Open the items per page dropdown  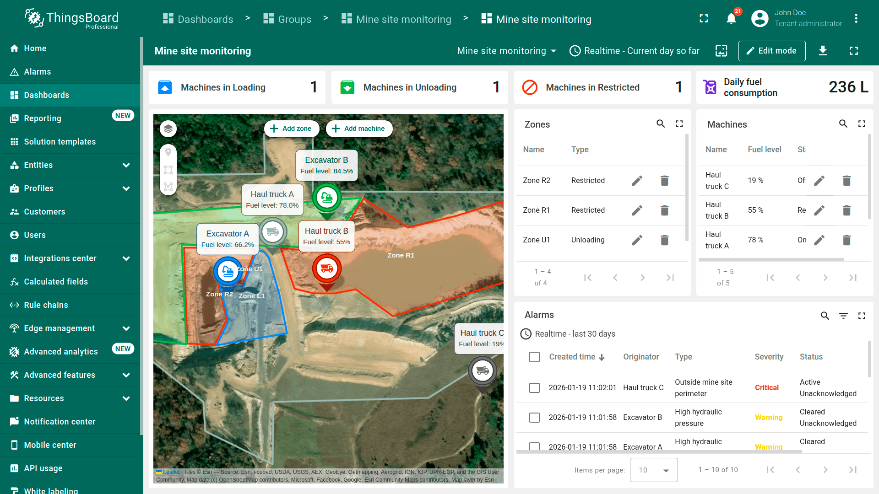[653, 470]
